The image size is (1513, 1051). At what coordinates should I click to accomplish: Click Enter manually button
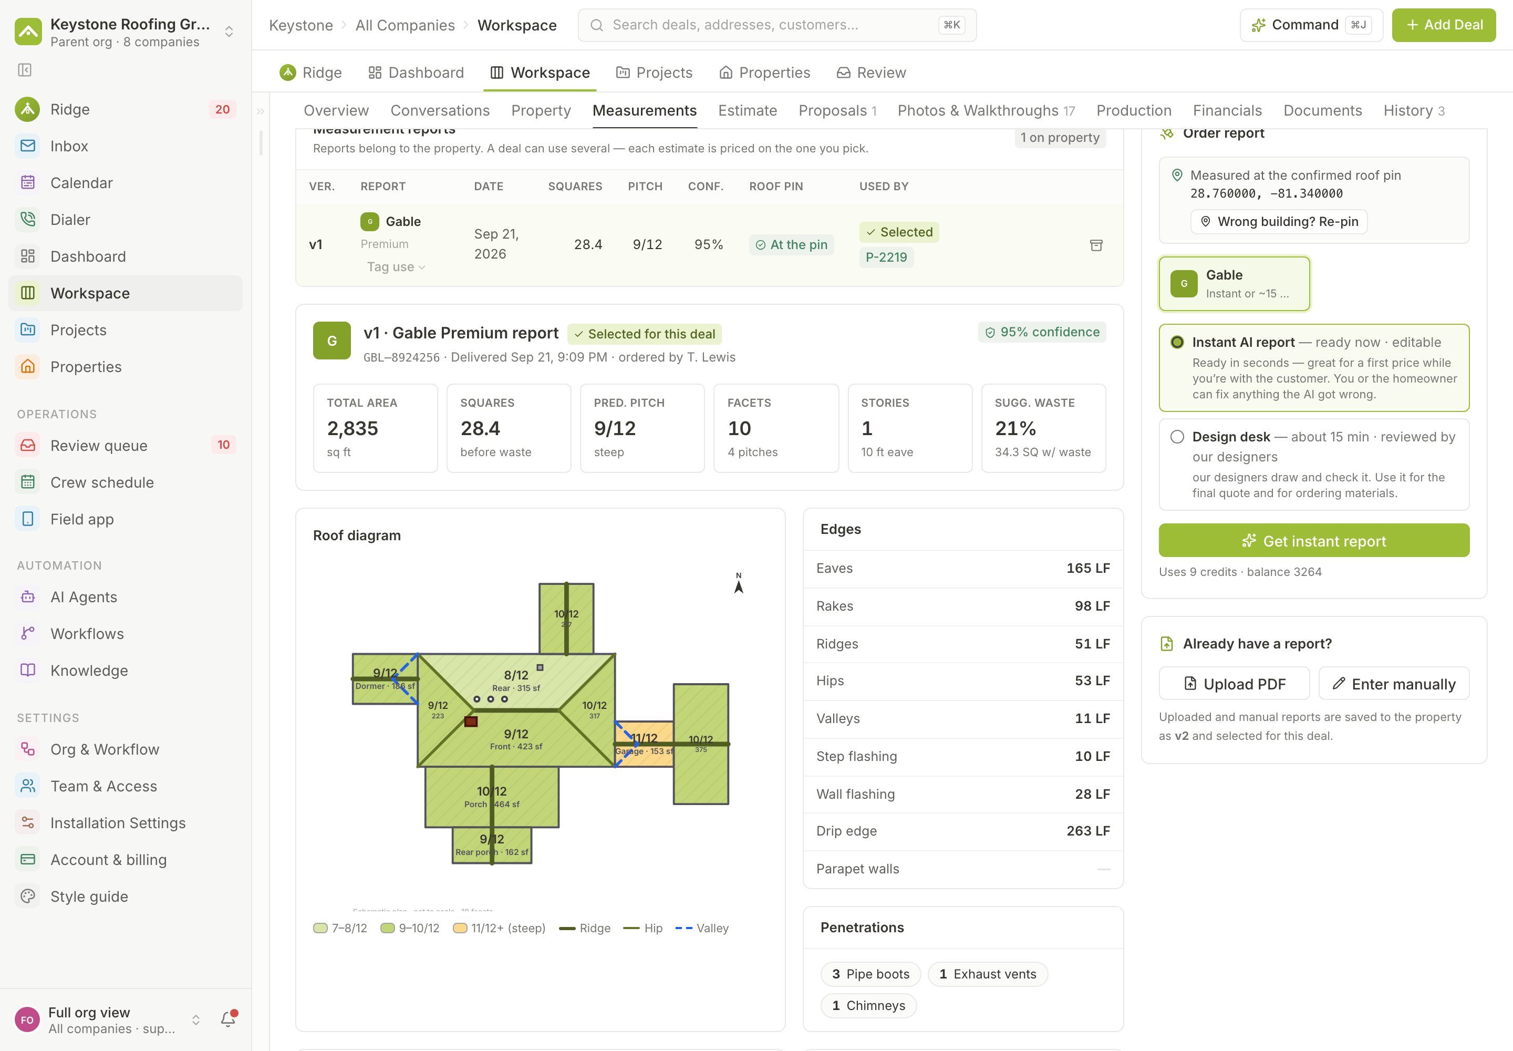[x=1394, y=684]
